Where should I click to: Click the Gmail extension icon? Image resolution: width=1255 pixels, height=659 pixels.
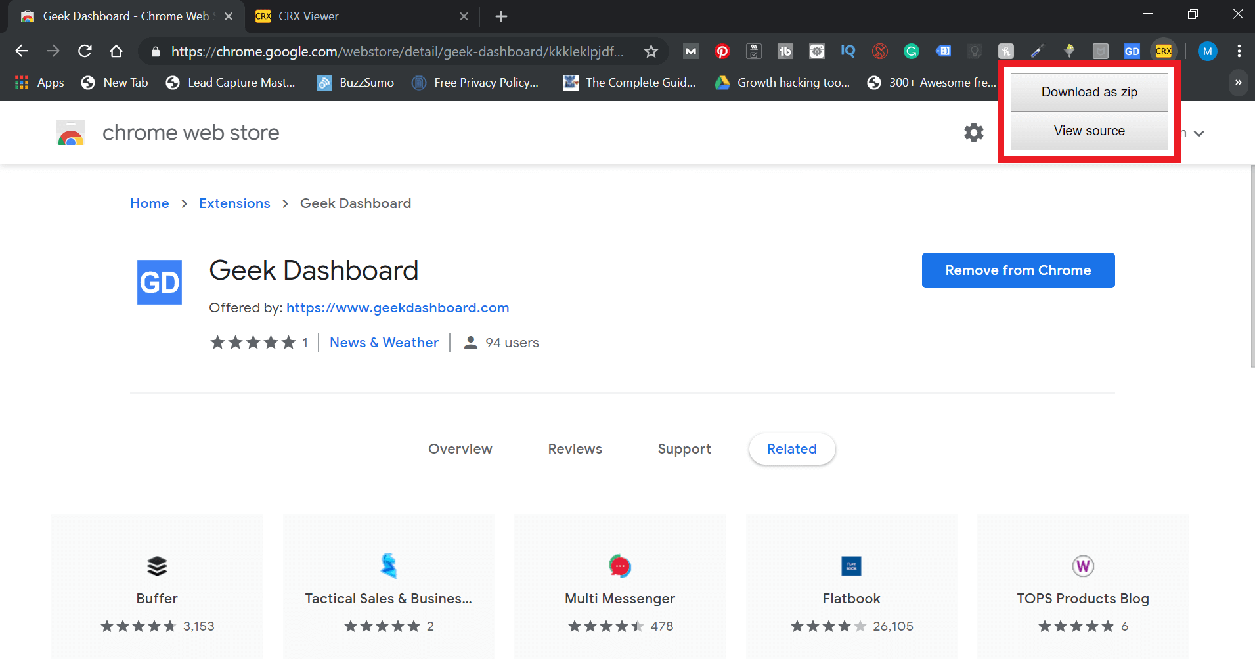point(691,51)
